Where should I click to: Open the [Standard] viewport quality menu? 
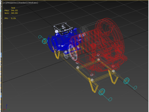(23, 3)
